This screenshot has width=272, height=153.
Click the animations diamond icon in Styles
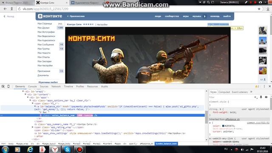(266, 97)
